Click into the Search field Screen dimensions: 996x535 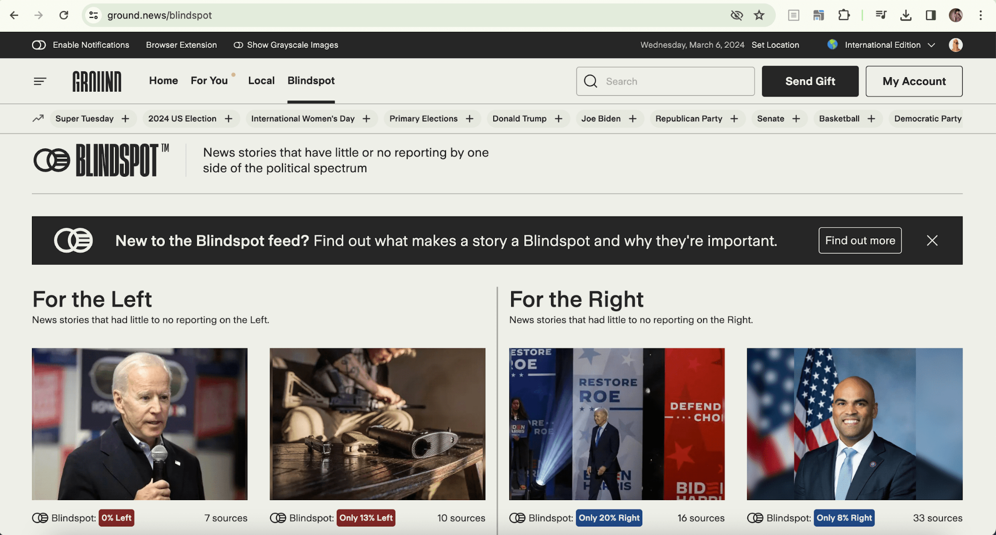(x=673, y=81)
